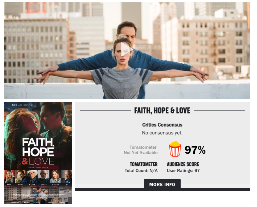This screenshot has height=207, width=257.
Task: Click Tomatometer Not Yet Available text
Action: point(140,150)
